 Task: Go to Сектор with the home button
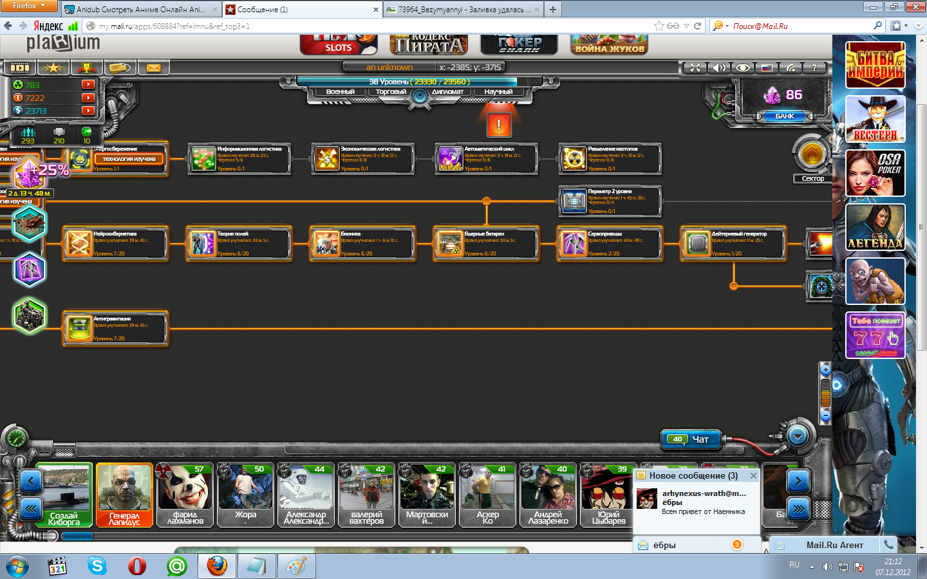pyautogui.click(x=812, y=154)
